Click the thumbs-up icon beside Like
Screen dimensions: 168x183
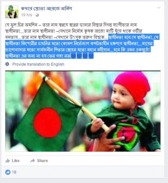[x=8, y=161]
